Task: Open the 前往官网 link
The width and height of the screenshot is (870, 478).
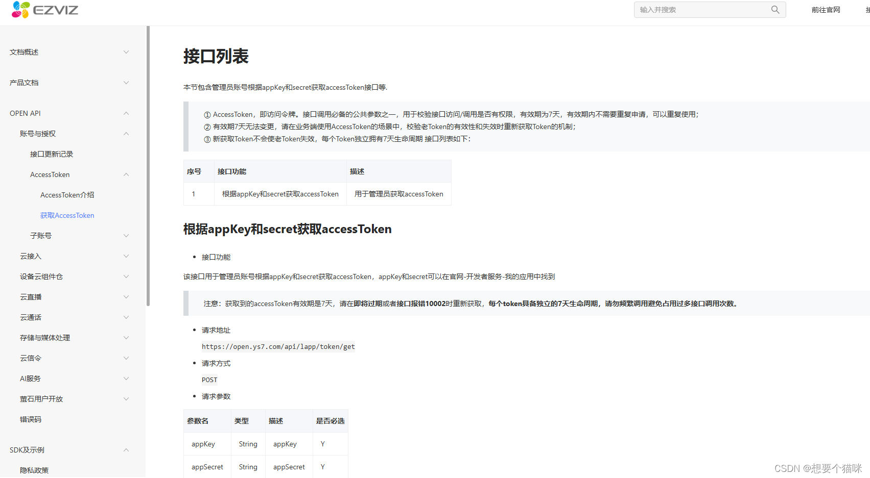Action: coord(826,10)
